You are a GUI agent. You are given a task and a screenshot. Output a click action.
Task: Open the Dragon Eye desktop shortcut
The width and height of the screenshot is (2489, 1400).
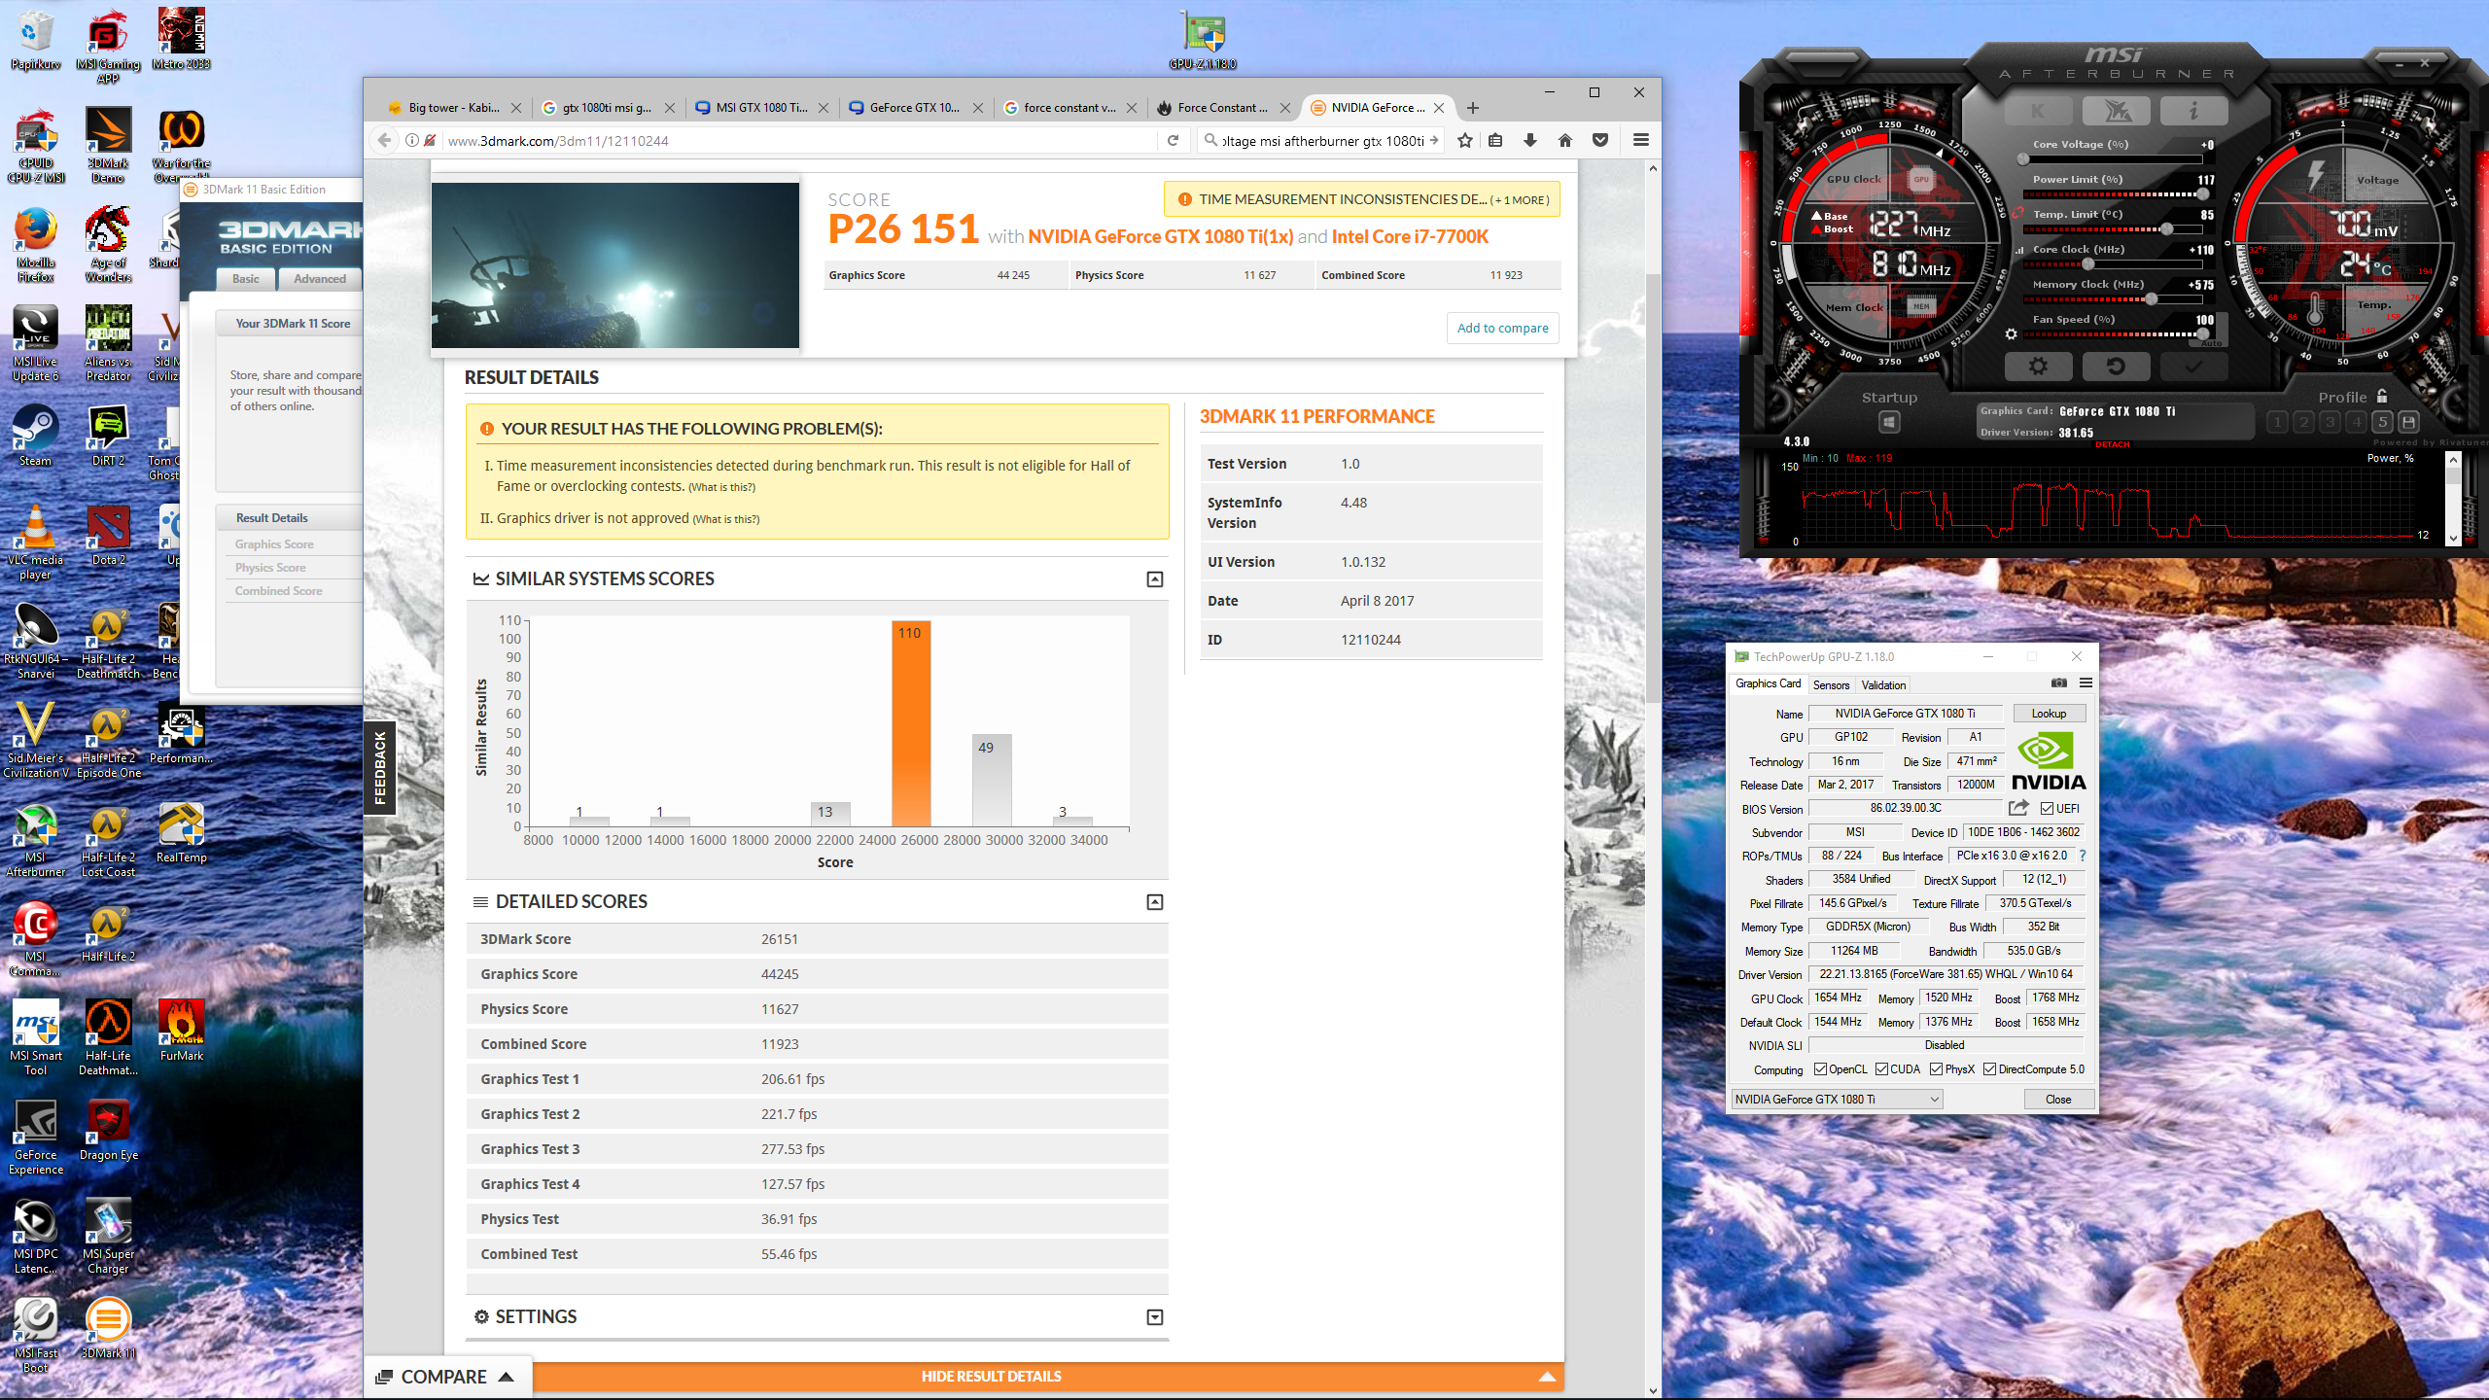click(x=108, y=1130)
